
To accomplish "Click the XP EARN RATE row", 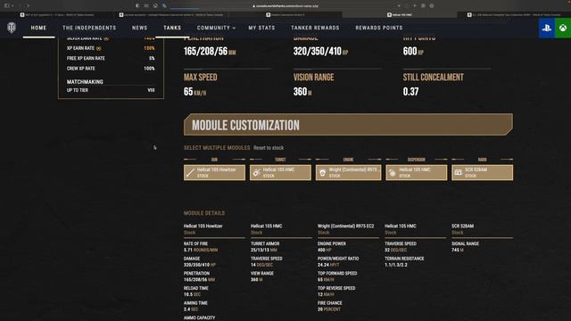I will (x=111, y=48).
